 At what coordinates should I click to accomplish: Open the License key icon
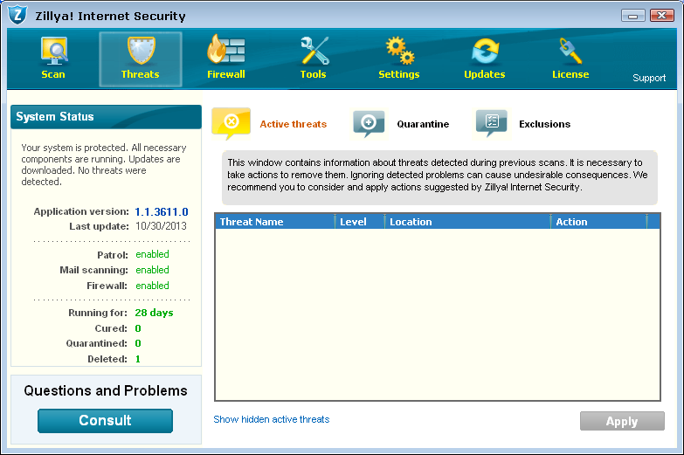point(570,51)
